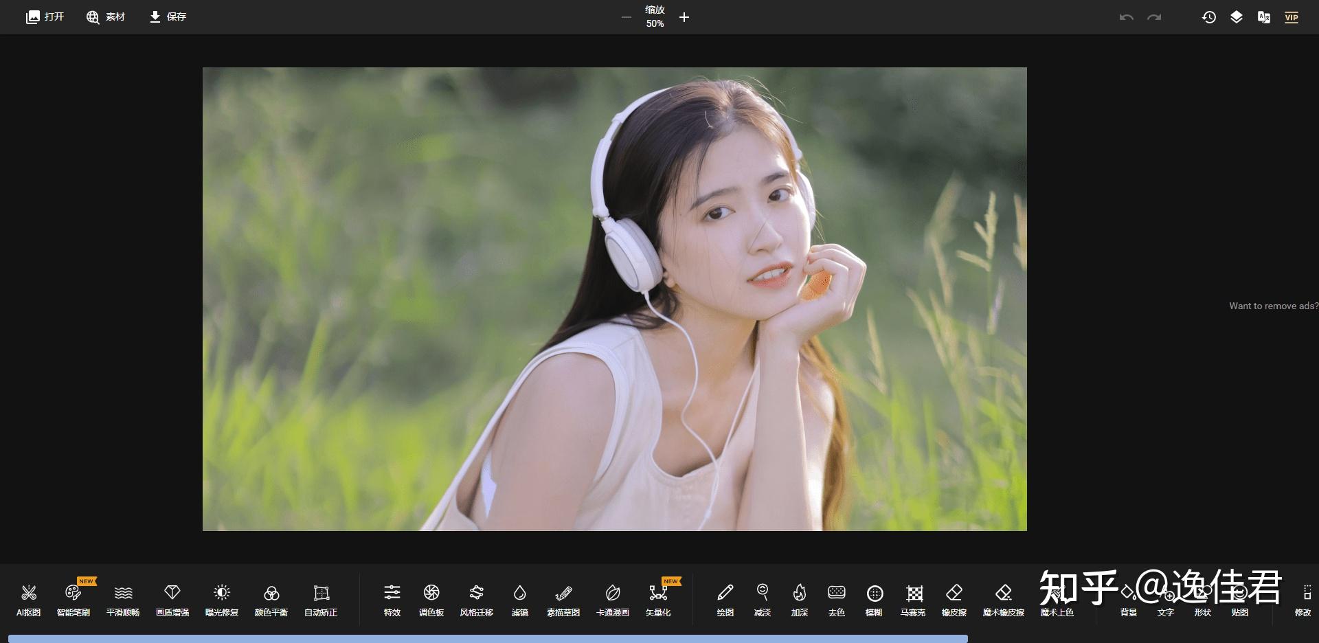
Task: Select the 文字 text tool
Action: [1166, 600]
